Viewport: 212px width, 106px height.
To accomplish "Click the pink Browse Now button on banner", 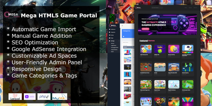I will coord(146,29).
